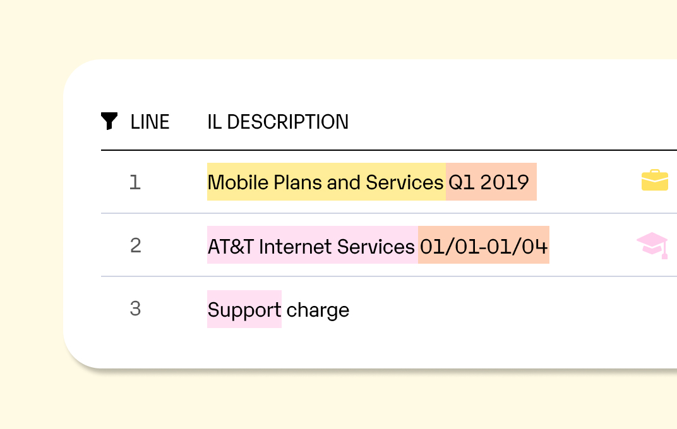The height and width of the screenshot is (429, 677).
Task: Click the yellow briefcase icon in row 1
Action: [x=654, y=180]
